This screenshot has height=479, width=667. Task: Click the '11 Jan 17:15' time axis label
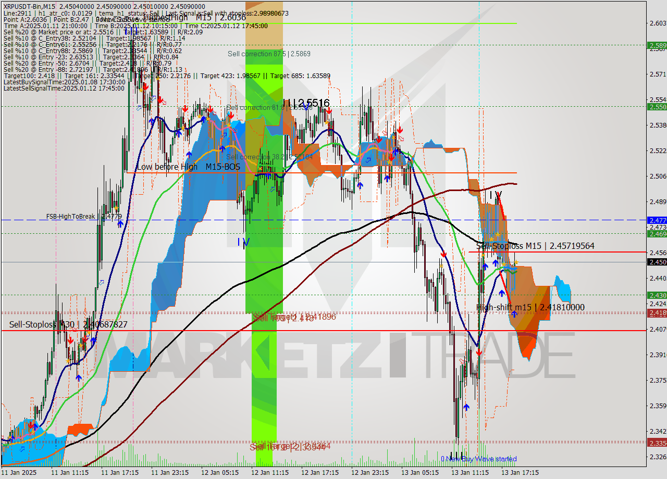coord(120,473)
